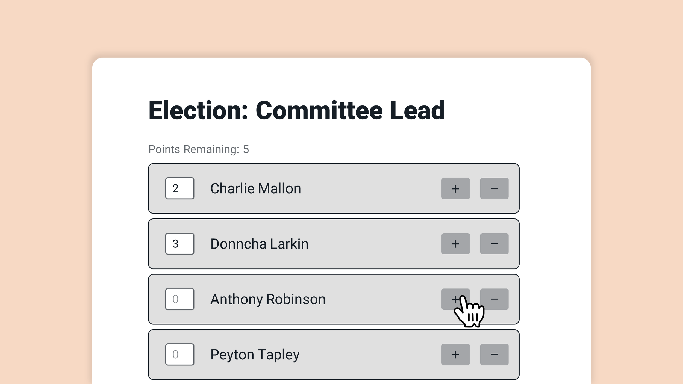The width and height of the screenshot is (683, 384).
Task: Select Peyton Tapley's points input box
Action: tap(180, 355)
